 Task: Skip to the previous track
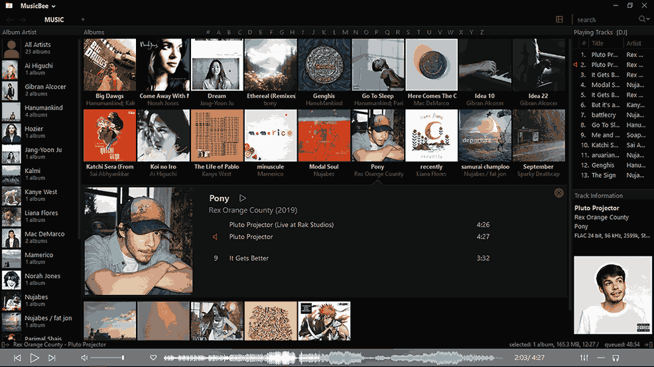pos(17,358)
